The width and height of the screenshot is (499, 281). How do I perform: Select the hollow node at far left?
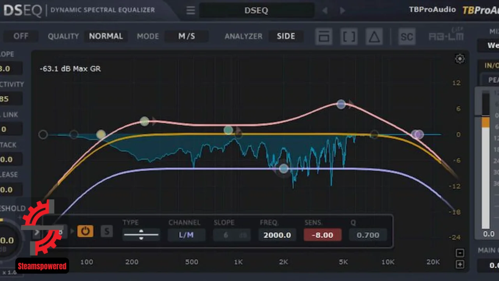43,135
